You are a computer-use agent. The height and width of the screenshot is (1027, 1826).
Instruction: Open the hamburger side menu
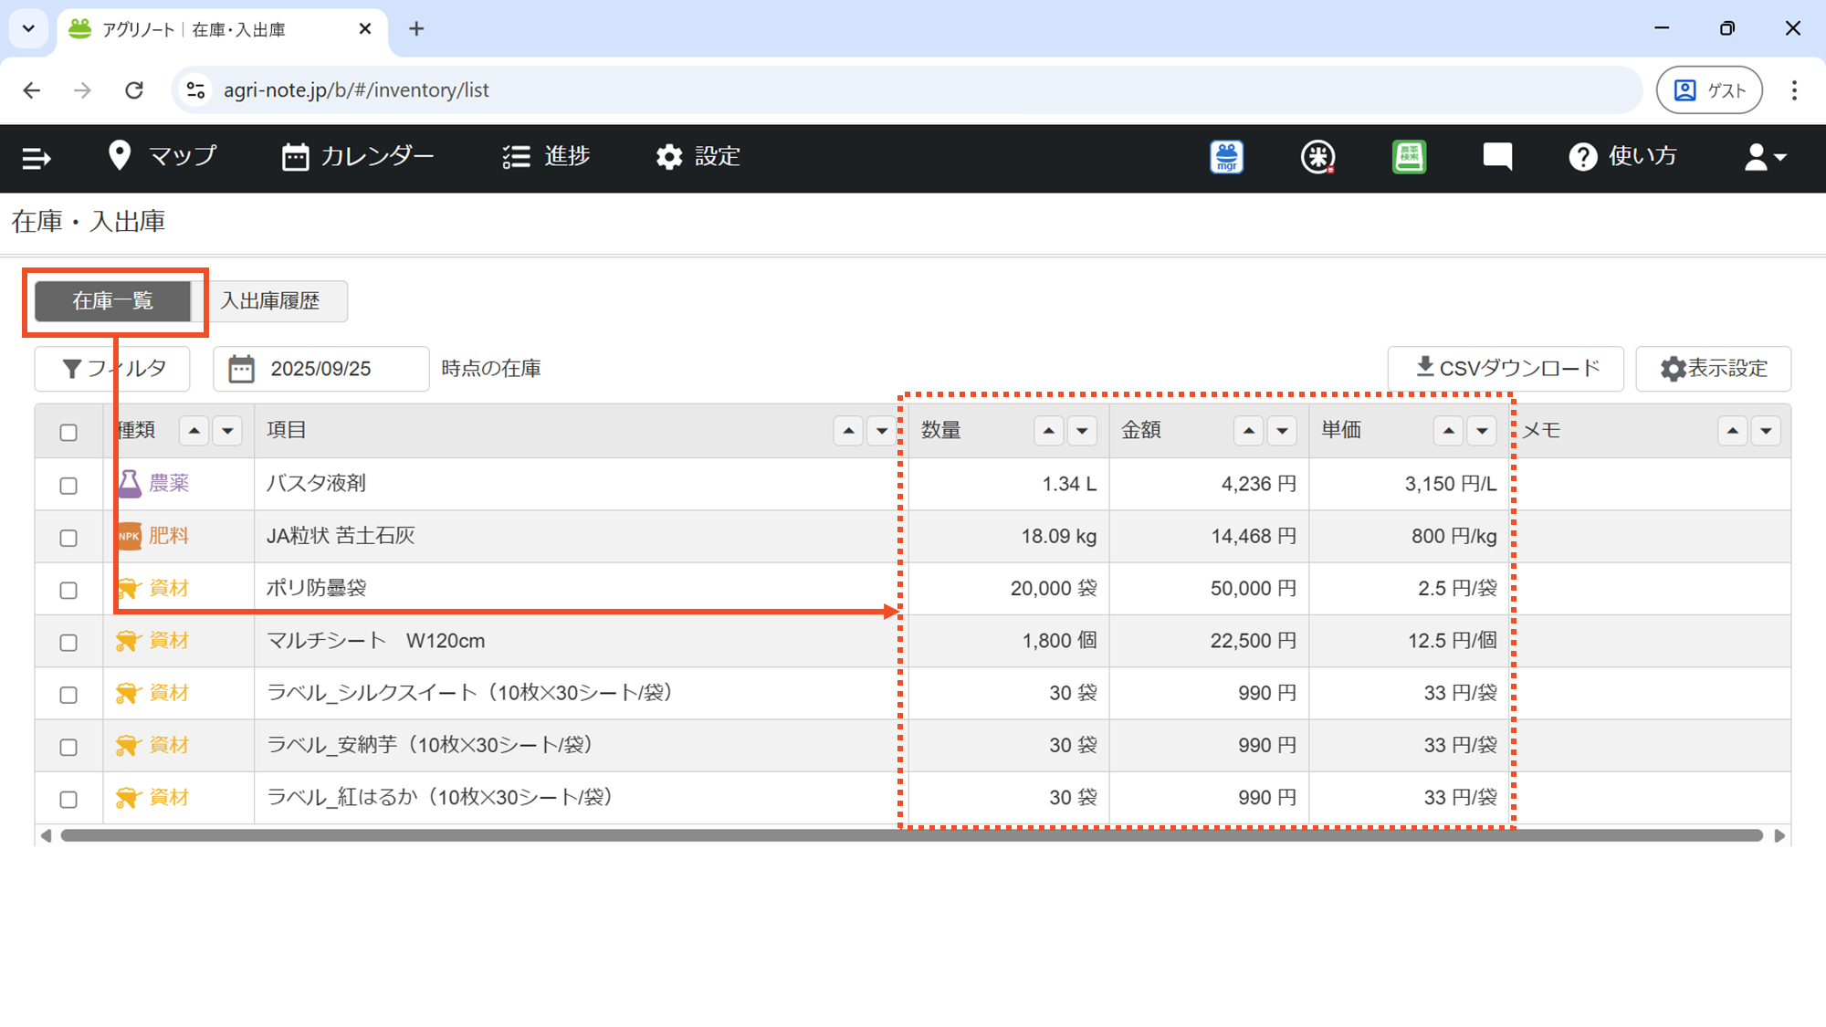(x=37, y=158)
